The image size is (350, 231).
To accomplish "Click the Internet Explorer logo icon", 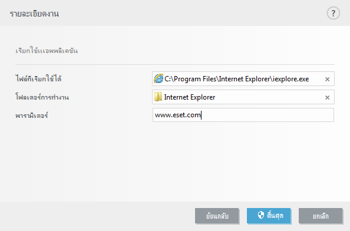I will (159, 79).
